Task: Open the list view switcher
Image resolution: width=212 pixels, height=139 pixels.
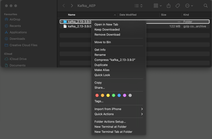Action: [x=139, y=6]
